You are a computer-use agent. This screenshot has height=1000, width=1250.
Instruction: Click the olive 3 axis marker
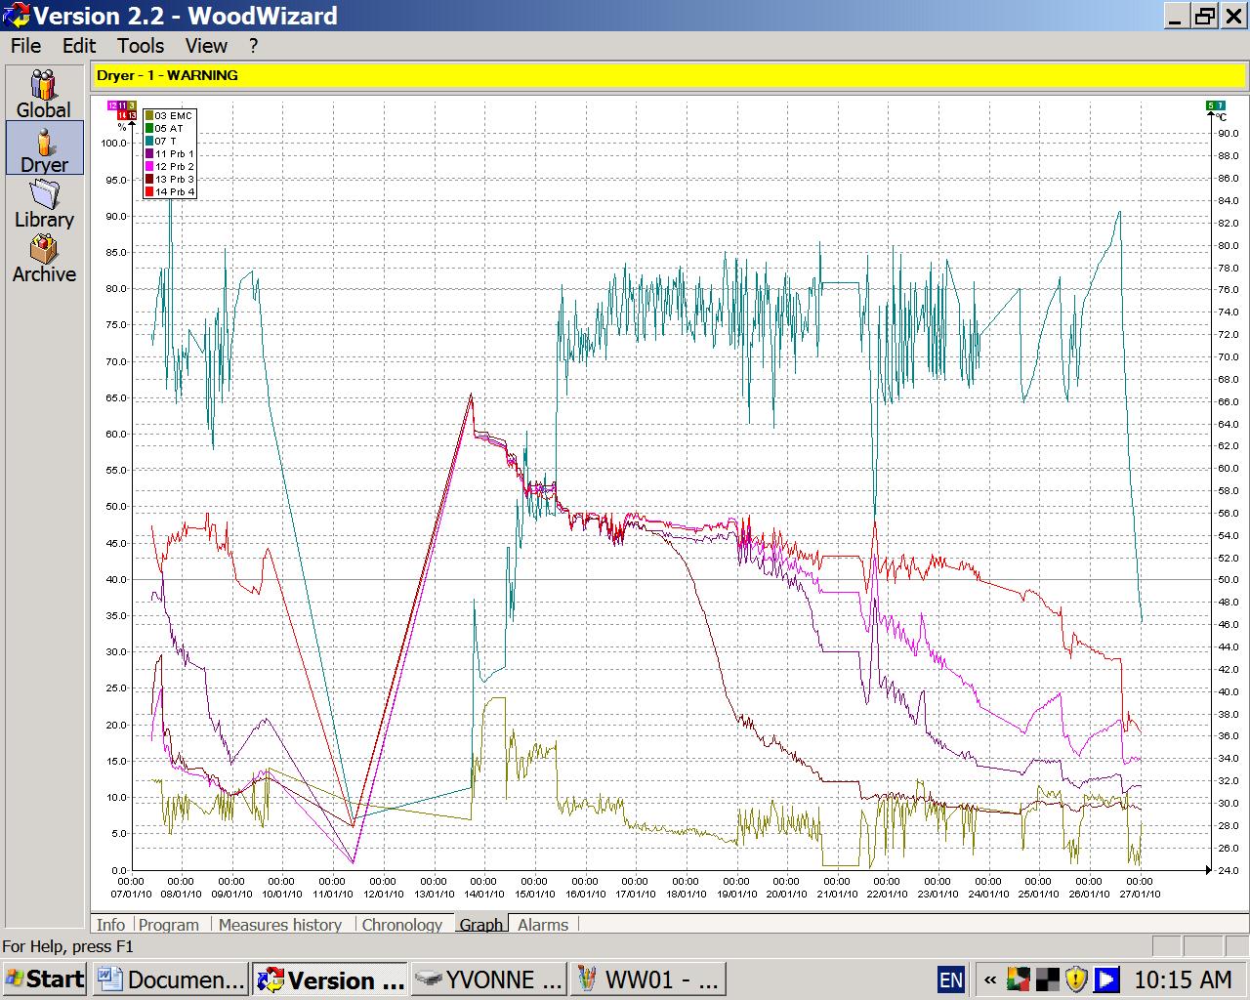pos(132,104)
